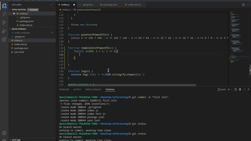
Task: Kill the terminal with trash icon
Action: click(240, 90)
